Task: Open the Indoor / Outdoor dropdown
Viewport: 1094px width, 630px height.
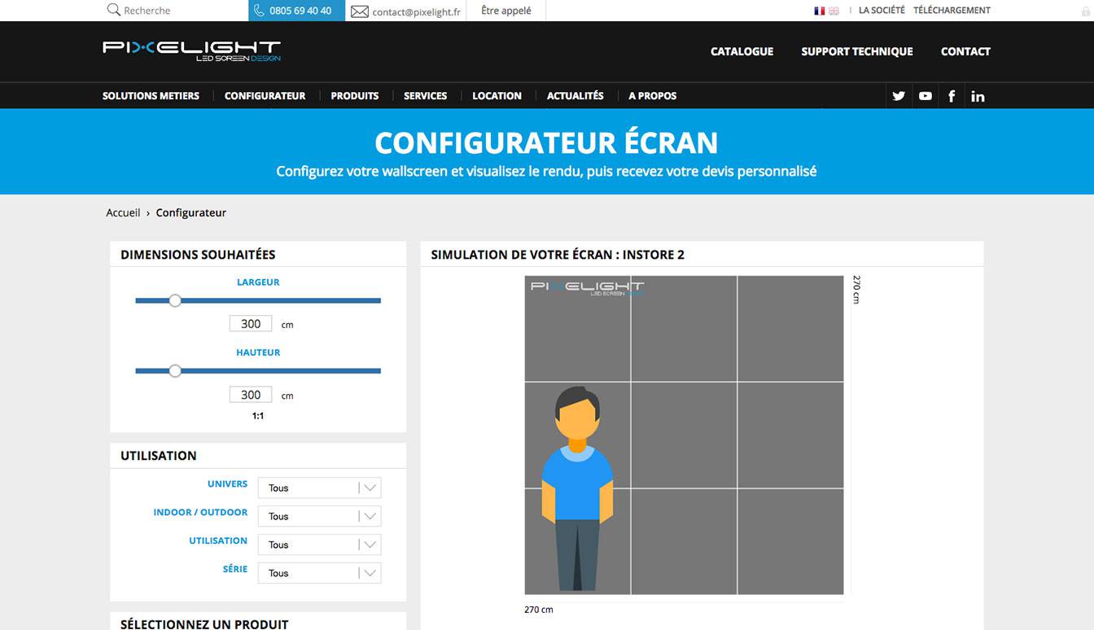Action: coord(319,516)
